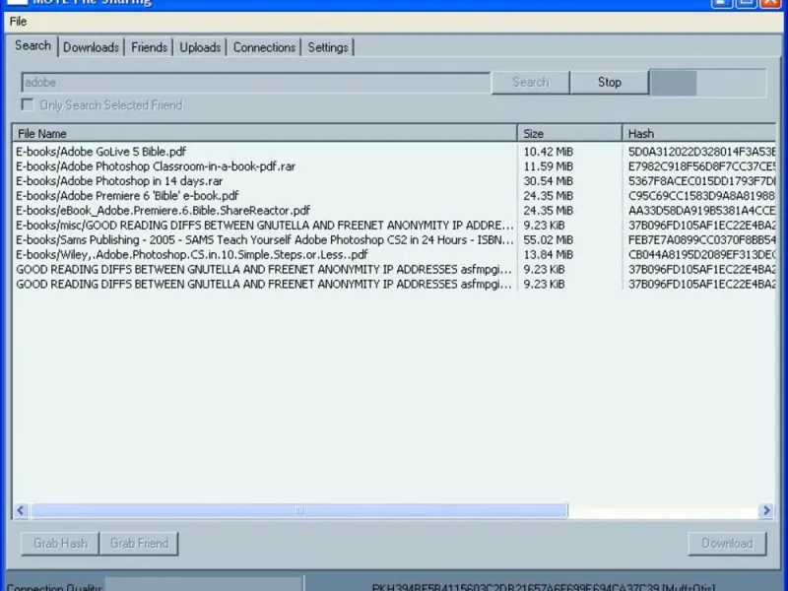This screenshot has width=788, height=591.
Task: Click hash starting with C95C69CC1583
Action: point(701,195)
